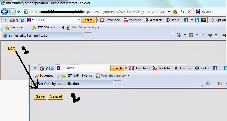Click the Download button in upper toolbar
The width and height of the screenshot is (227, 121).
click(x=110, y=20)
